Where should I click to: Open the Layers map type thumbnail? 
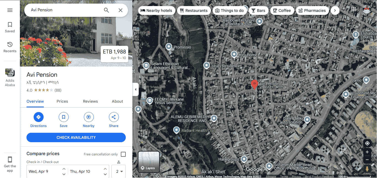[149, 162]
